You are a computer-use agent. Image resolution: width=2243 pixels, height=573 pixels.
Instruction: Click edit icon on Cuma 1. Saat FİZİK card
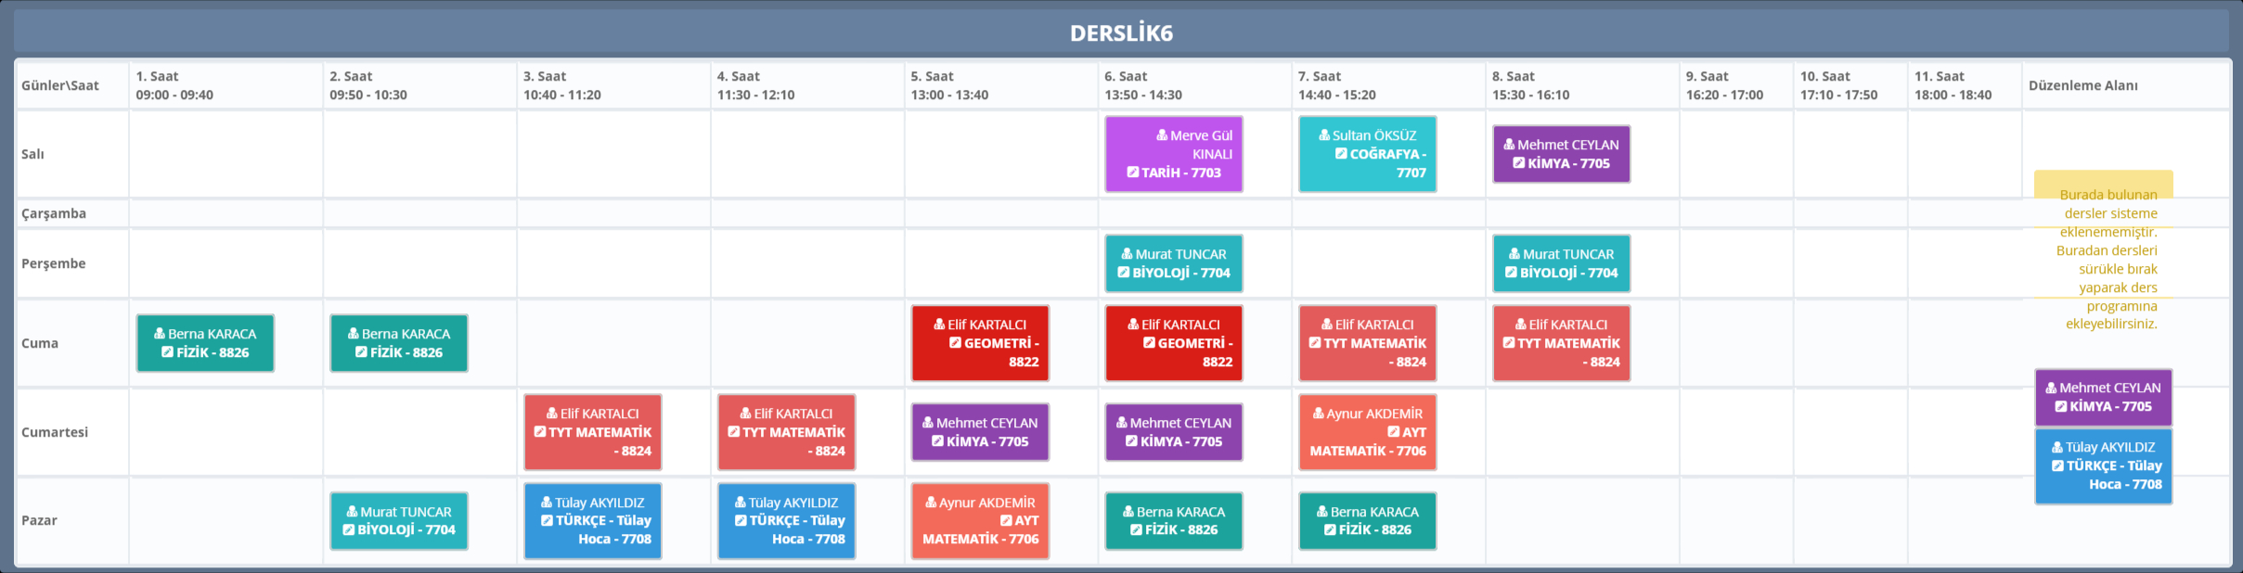[167, 352]
